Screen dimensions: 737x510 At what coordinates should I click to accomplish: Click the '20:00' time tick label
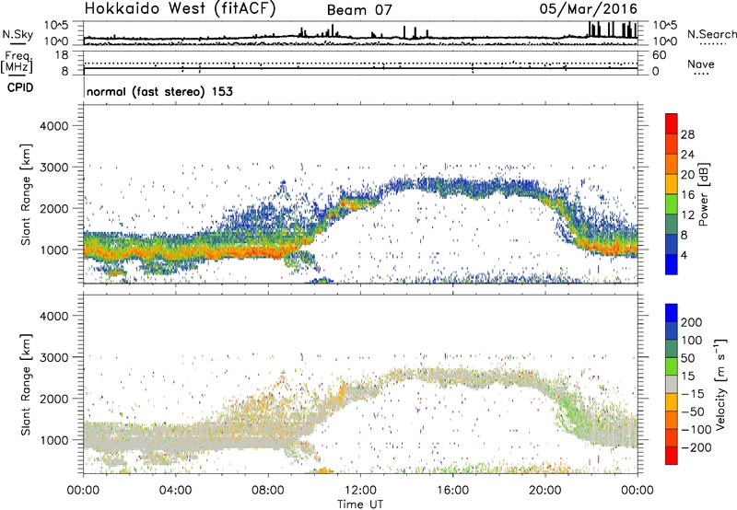[544, 491]
